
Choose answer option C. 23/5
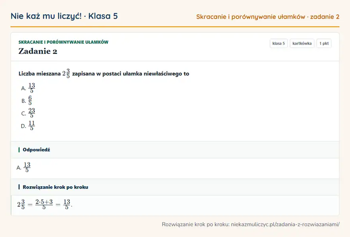pyautogui.click(x=28, y=113)
